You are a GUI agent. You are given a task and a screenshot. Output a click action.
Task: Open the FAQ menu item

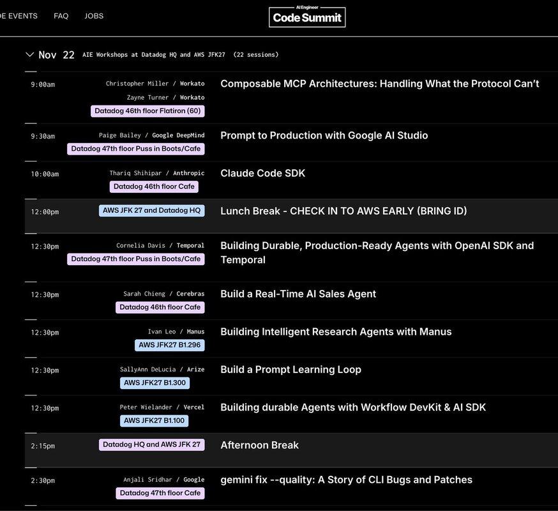tap(61, 16)
